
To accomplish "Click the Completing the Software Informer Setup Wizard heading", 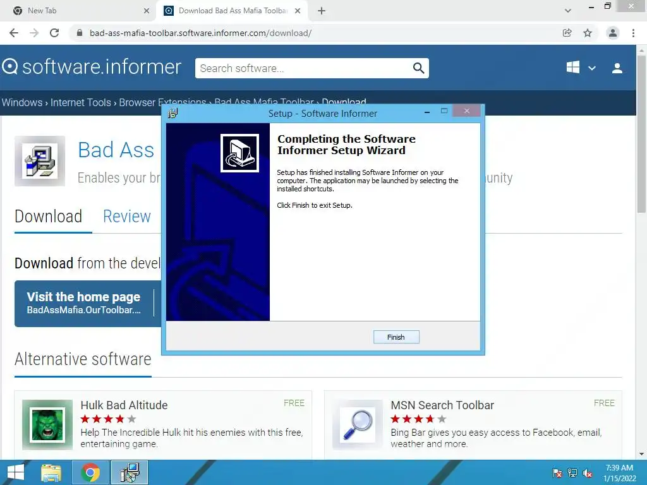I will (x=347, y=145).
